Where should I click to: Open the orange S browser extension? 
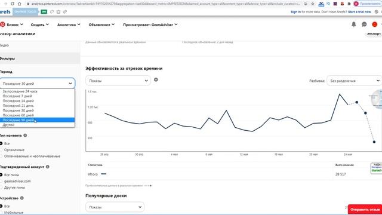[342, 4]
